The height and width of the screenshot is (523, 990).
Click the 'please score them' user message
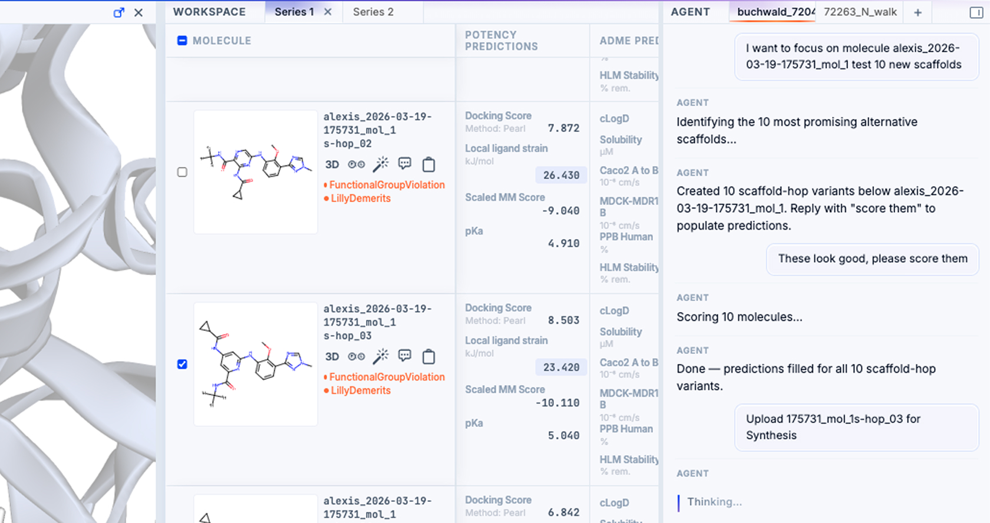click(873, 259)
